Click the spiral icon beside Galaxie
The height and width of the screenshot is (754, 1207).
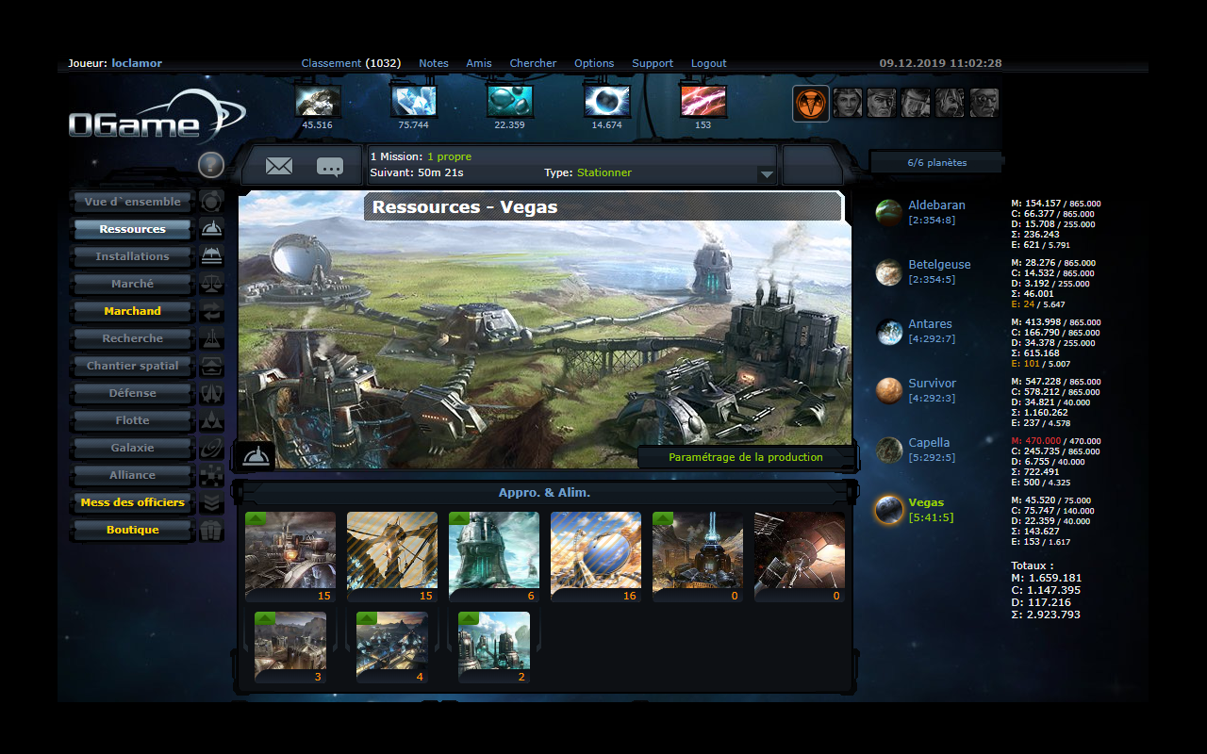212,448
